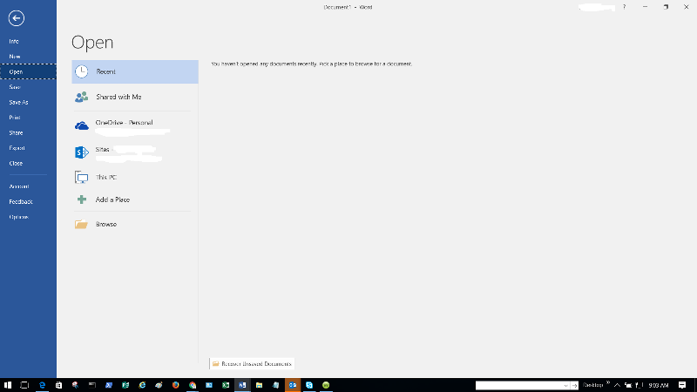Click Recover Unsaved Documents button
This screenshot has width=697, height=392.
point(252,363)
